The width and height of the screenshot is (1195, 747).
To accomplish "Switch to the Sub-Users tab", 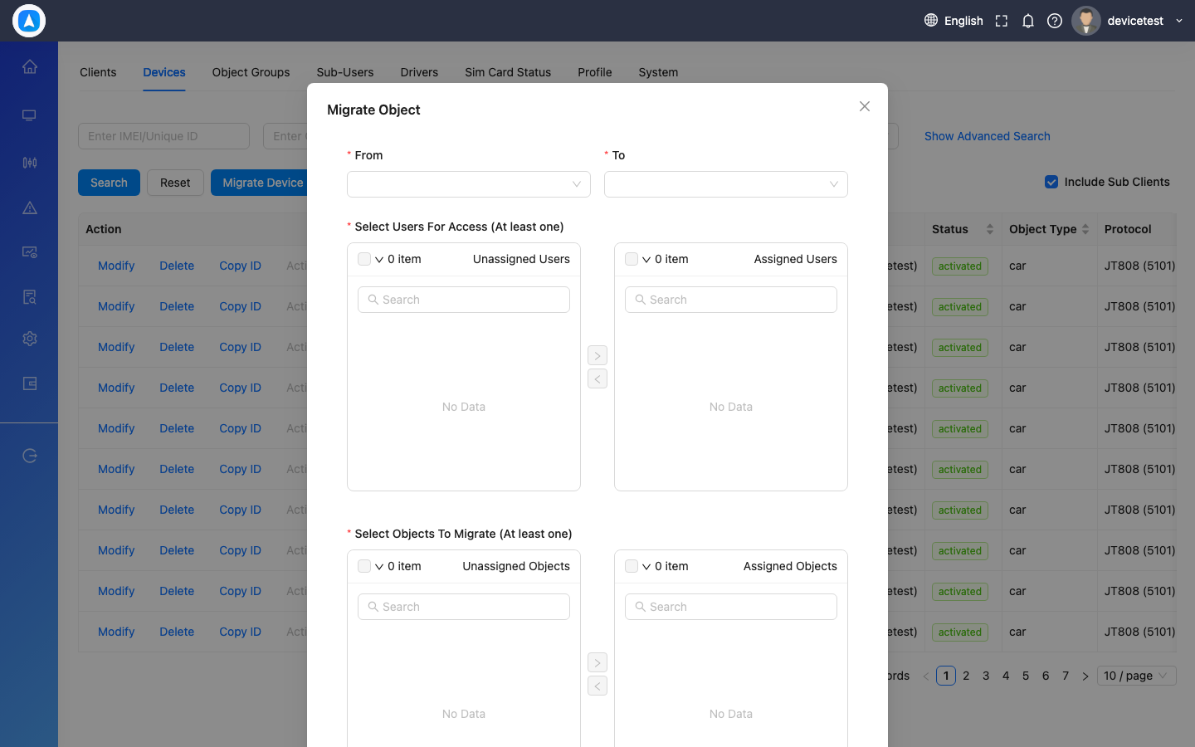I will tap(345, 72).
